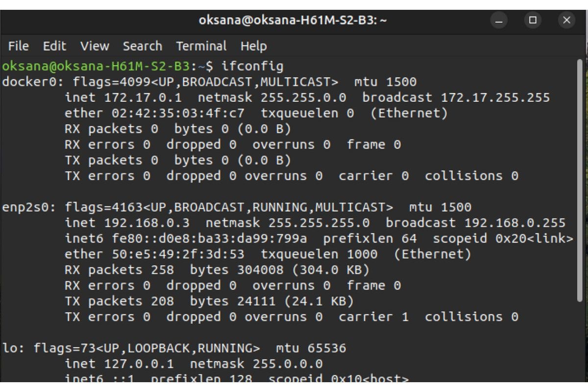Open the Search menu
588x392 pixels.
(142, 46)
